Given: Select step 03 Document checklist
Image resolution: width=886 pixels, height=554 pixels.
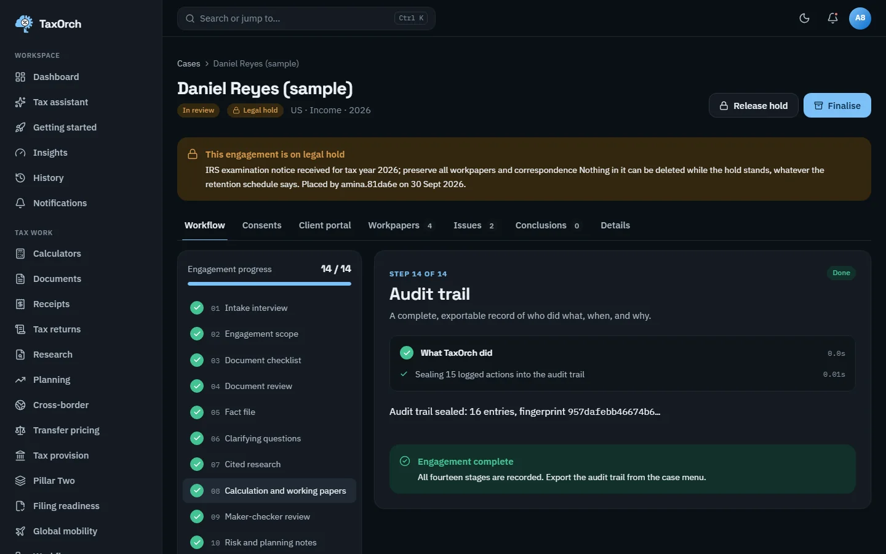Looking at the screenshot, I should click(x=269, y=360).
